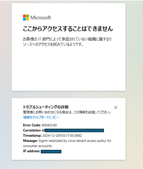
Task: Close the troubleshooting details panel
Action: [x=115, y=107]
